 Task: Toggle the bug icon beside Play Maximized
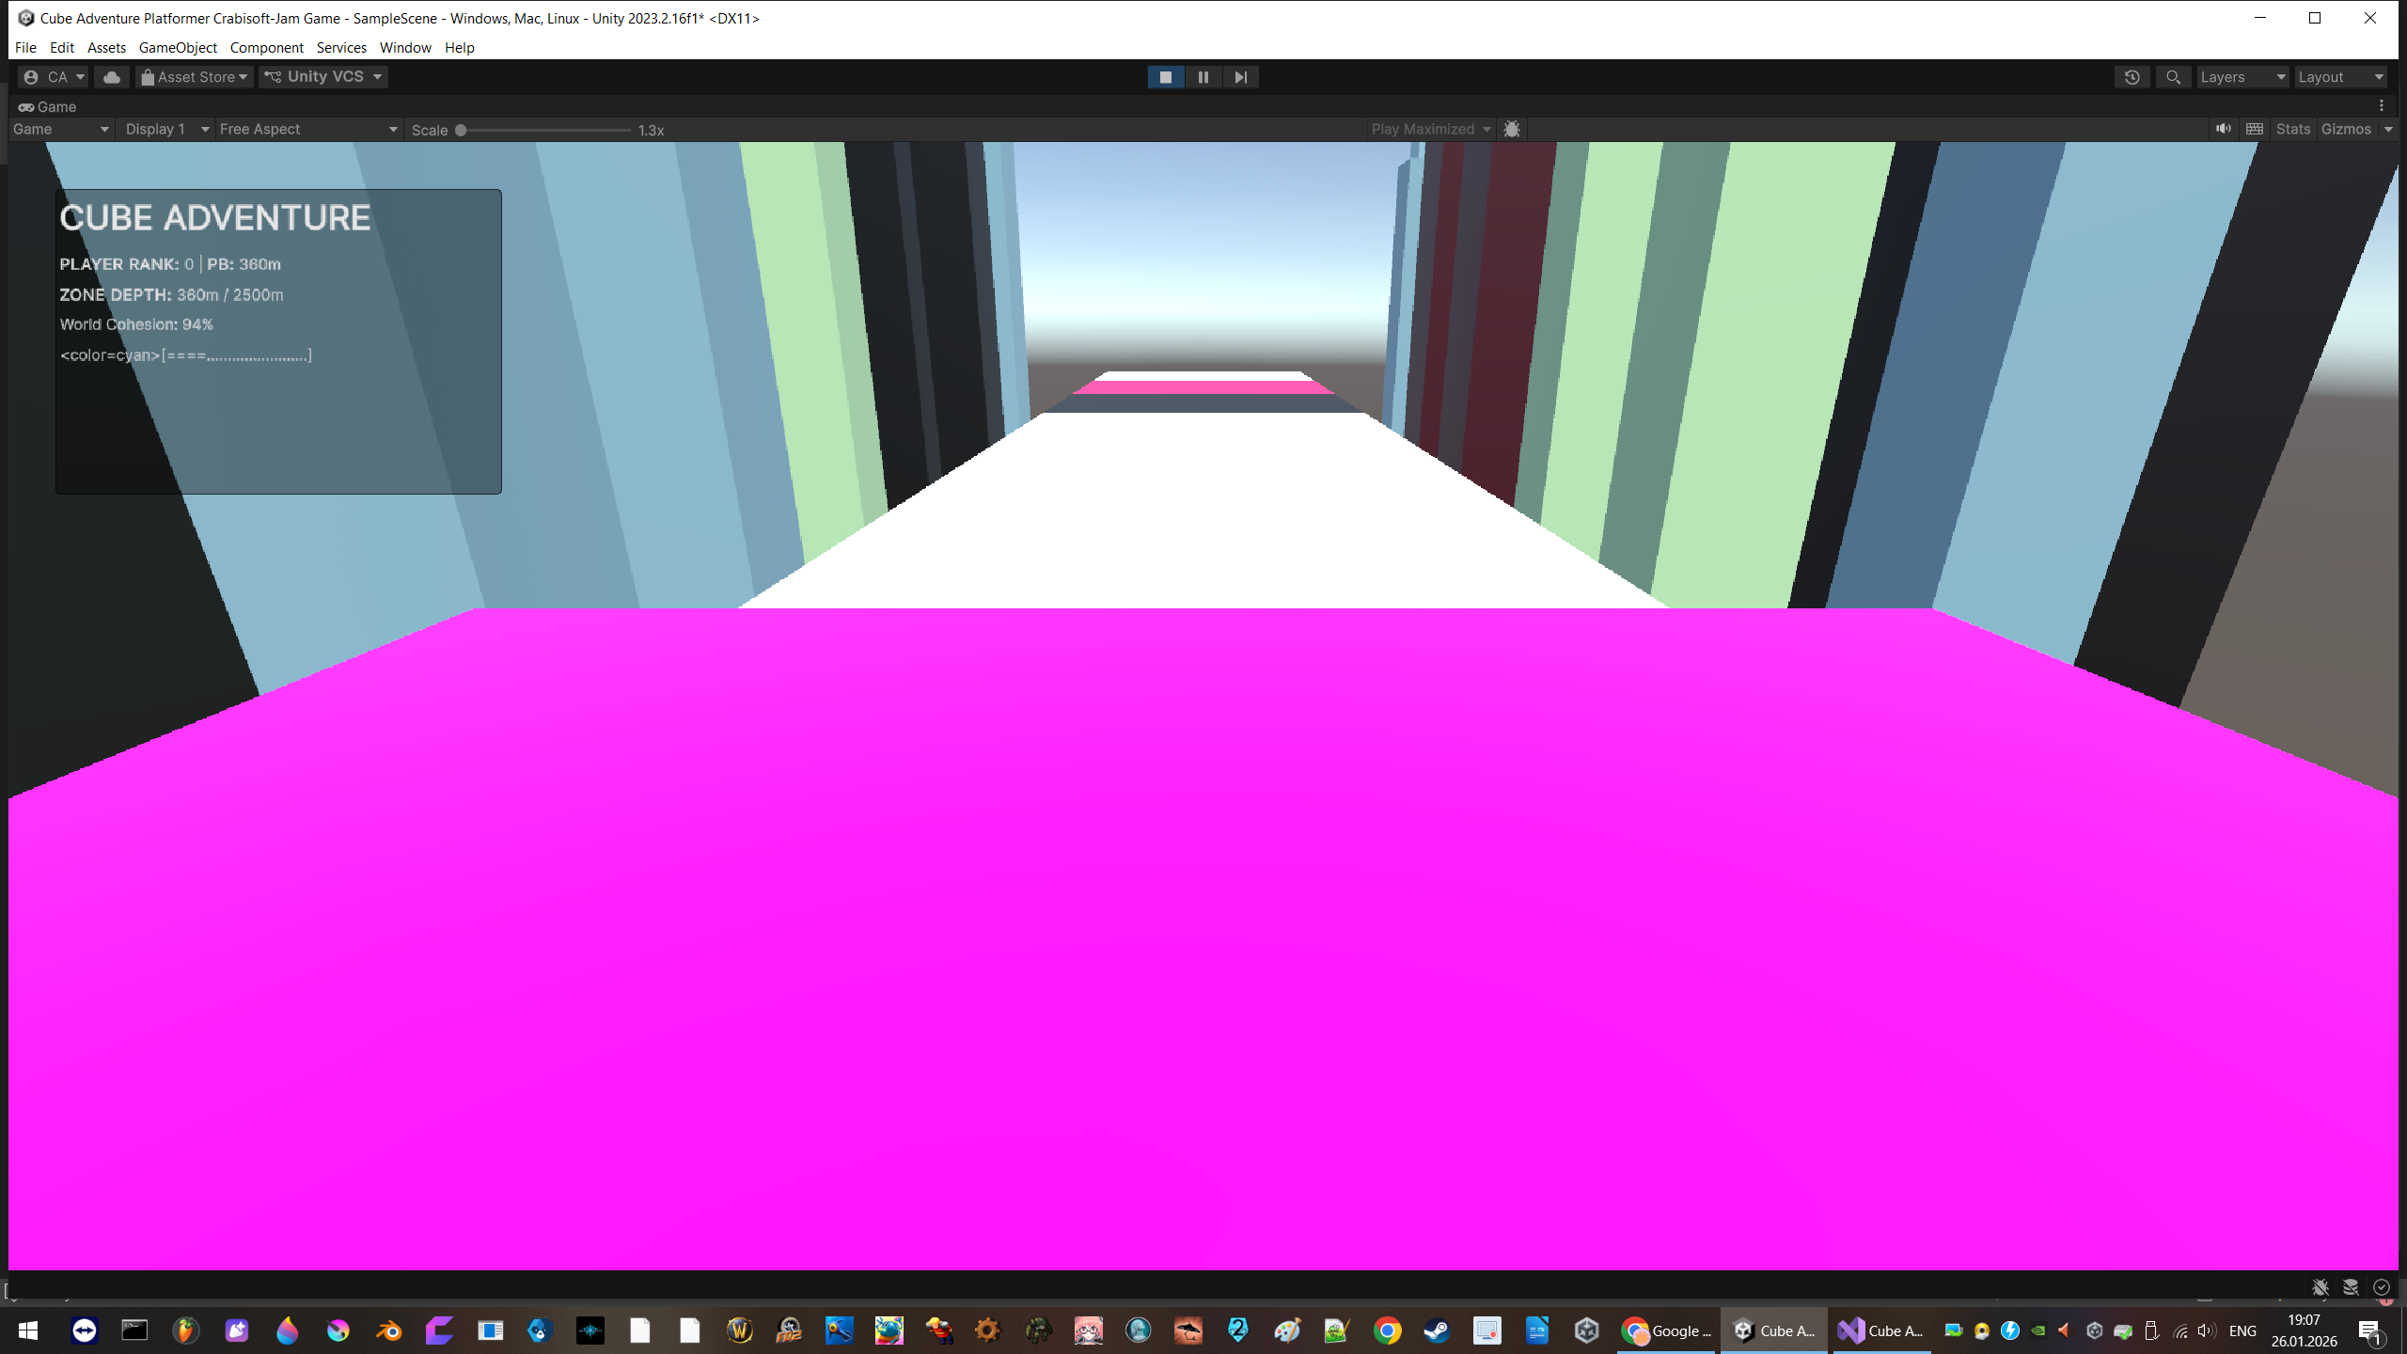pos(1512,130)
